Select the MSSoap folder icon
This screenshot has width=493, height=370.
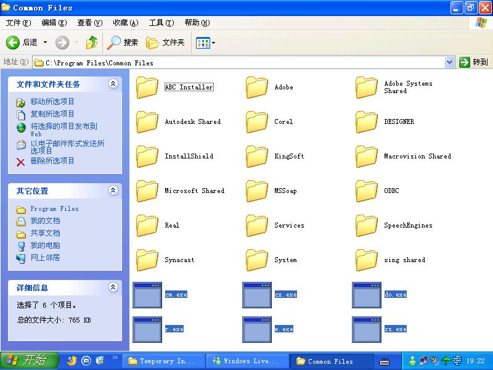(x=256, y=191)
